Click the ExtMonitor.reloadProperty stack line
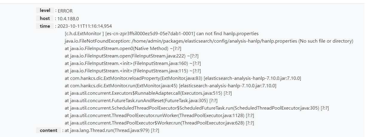Image resolution: width=369 pixels, height=137 pixels. coord(183,78)
